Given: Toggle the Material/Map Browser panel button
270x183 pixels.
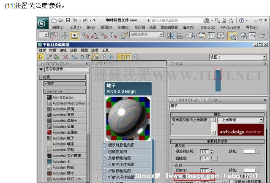Looking at the screenshot, I should coord(121,57).
